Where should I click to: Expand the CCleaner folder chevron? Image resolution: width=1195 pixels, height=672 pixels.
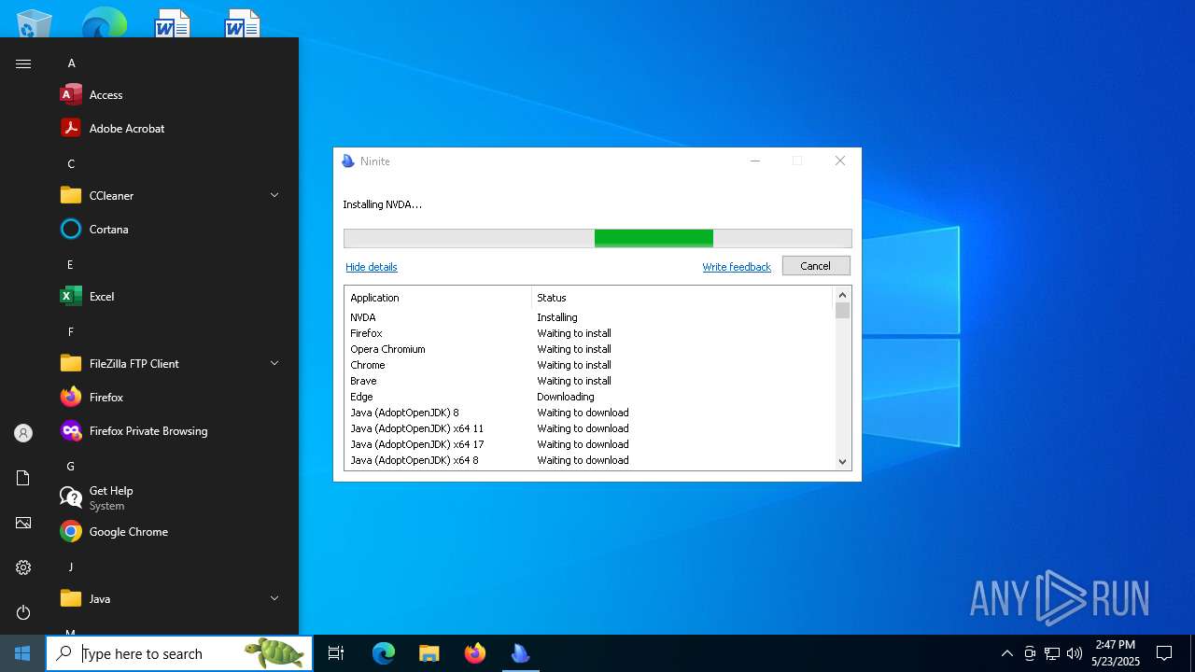[x=274, y=195]
